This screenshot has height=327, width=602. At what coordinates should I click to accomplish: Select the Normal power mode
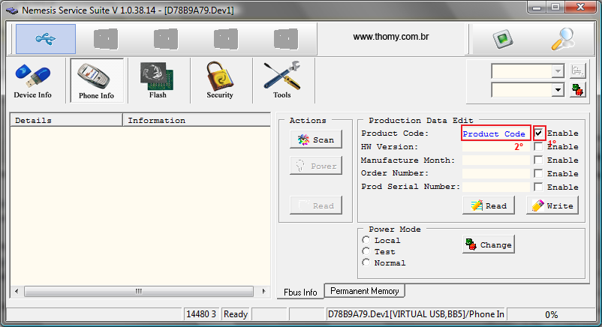(366, 262)
